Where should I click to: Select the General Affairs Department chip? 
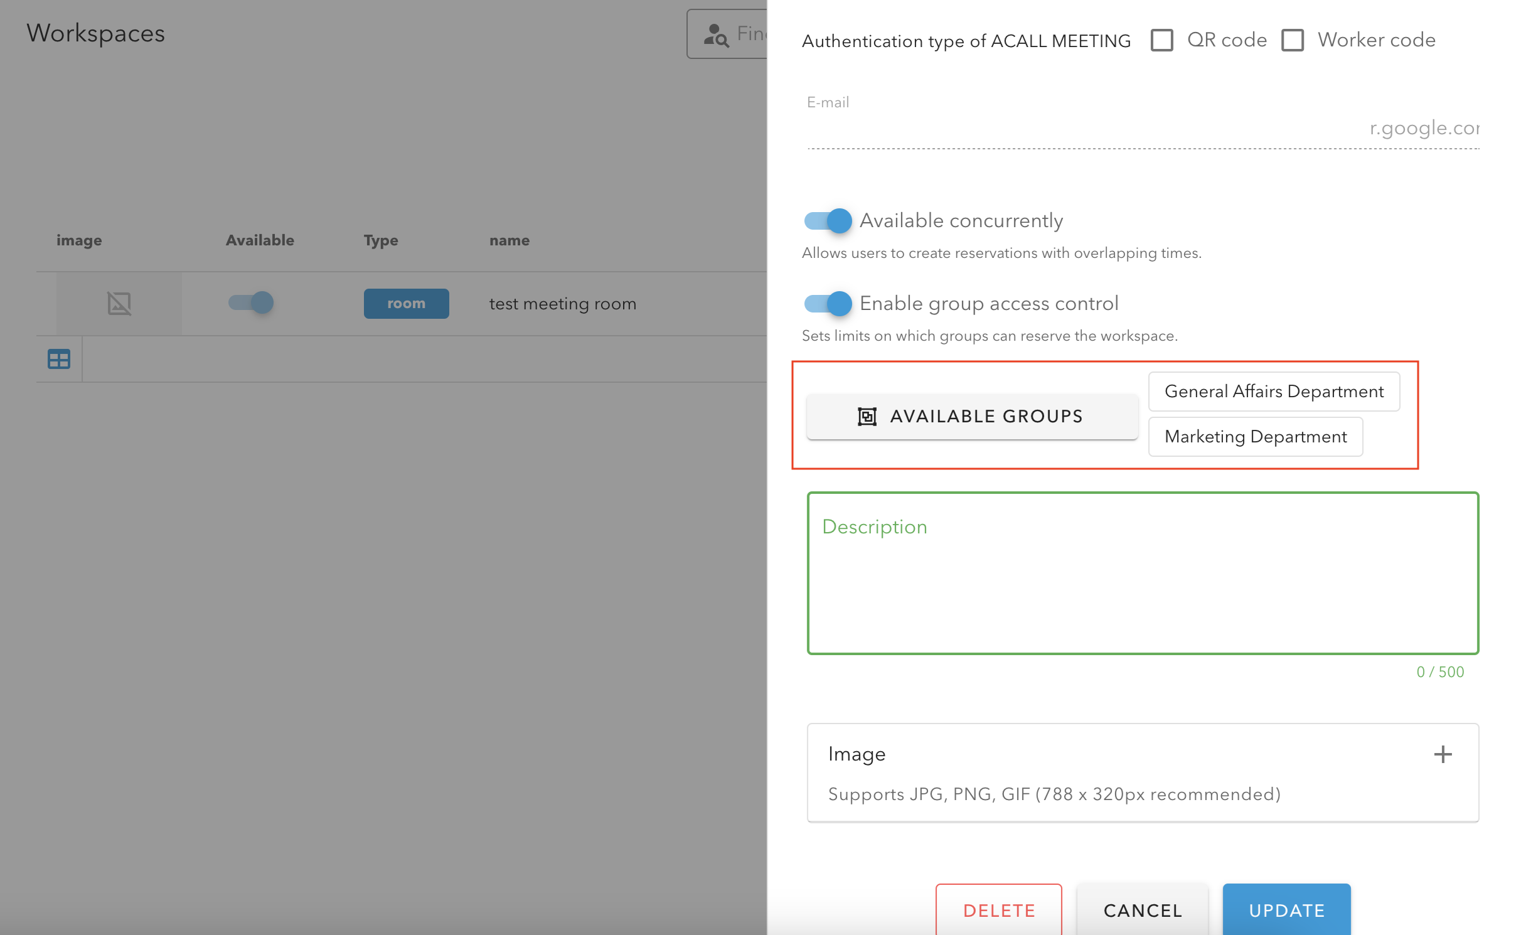[1274, 392]
